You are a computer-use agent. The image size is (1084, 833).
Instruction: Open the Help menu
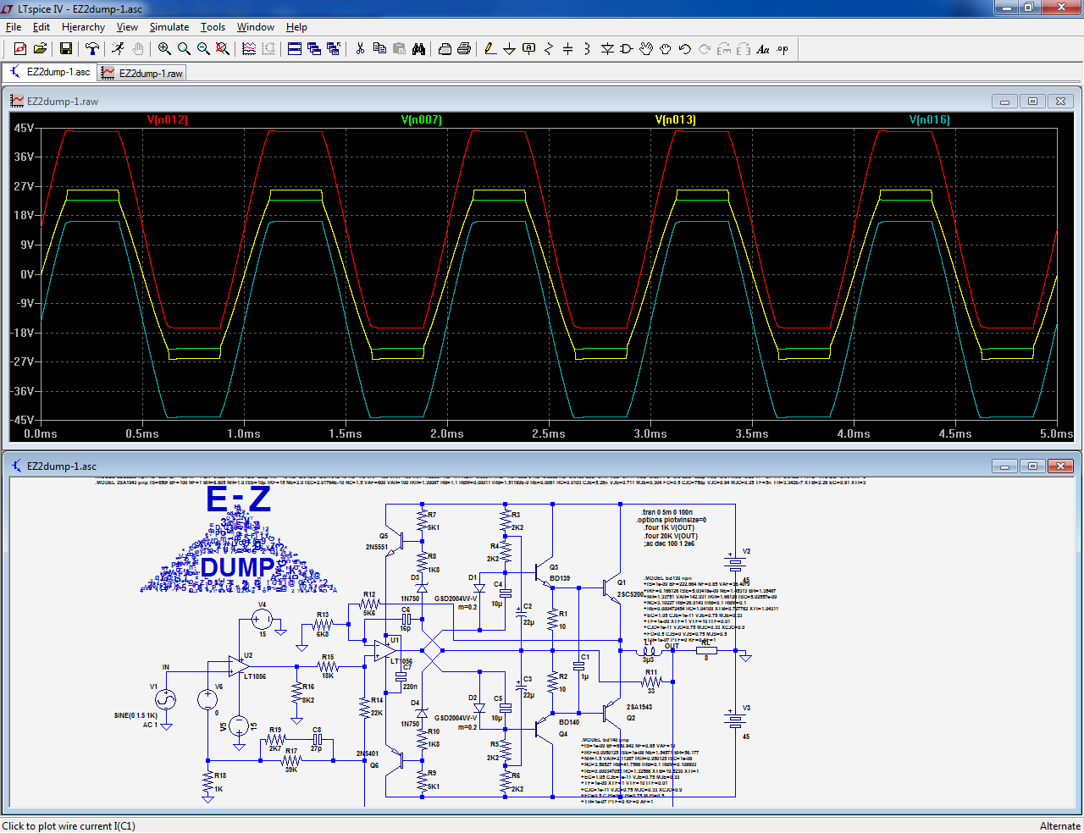coord(296,27)
